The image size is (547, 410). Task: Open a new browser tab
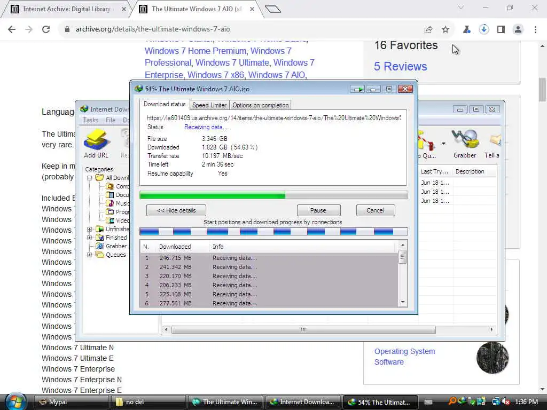coord(273,9)
